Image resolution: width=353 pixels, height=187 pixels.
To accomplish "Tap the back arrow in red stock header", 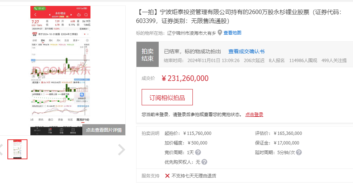I will point(35,15).
